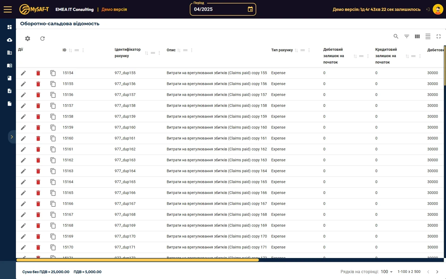Open the upload cloud sidebar icon
The width and height of the screenshot is (446, 279).
10,40
